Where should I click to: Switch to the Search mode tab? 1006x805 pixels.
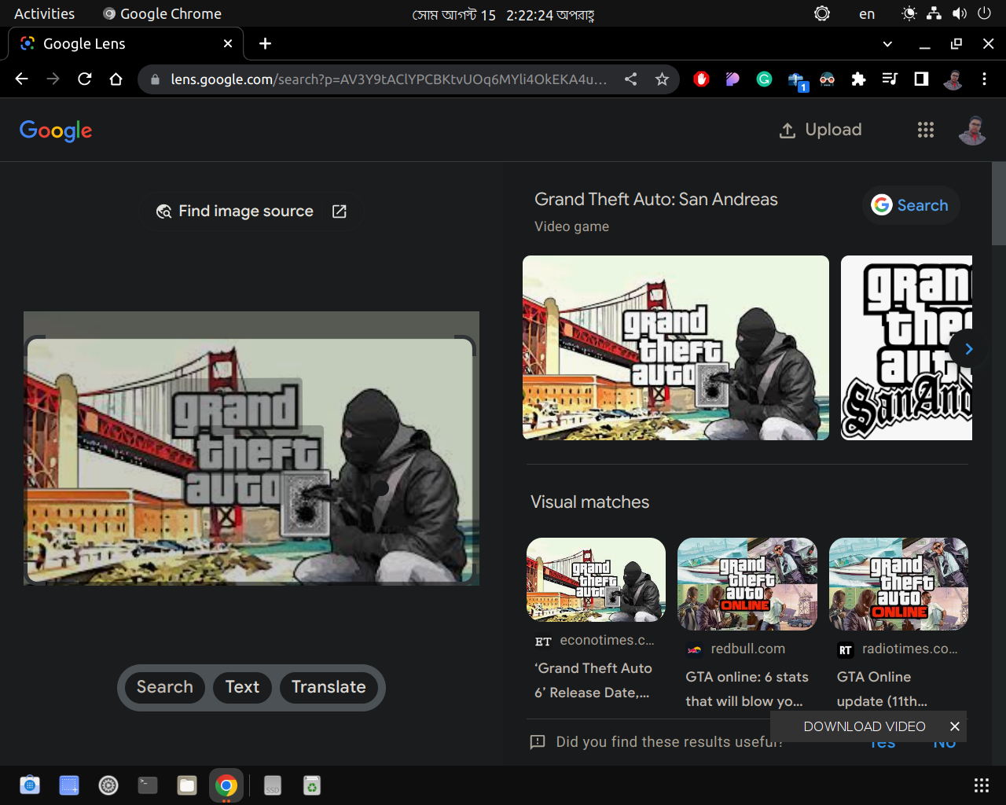click(x=165, y=687)
